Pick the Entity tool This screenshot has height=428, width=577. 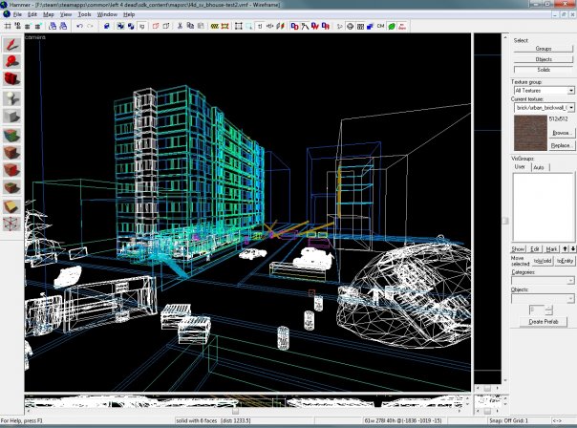pos(11,98)
